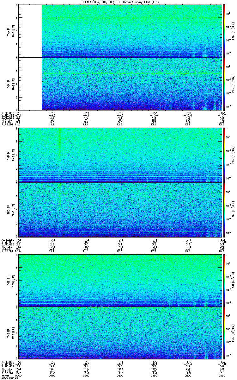This screenshot has height=380, width=237.
Task: Click the 0200 time tick label
Action: click(87, 375)
